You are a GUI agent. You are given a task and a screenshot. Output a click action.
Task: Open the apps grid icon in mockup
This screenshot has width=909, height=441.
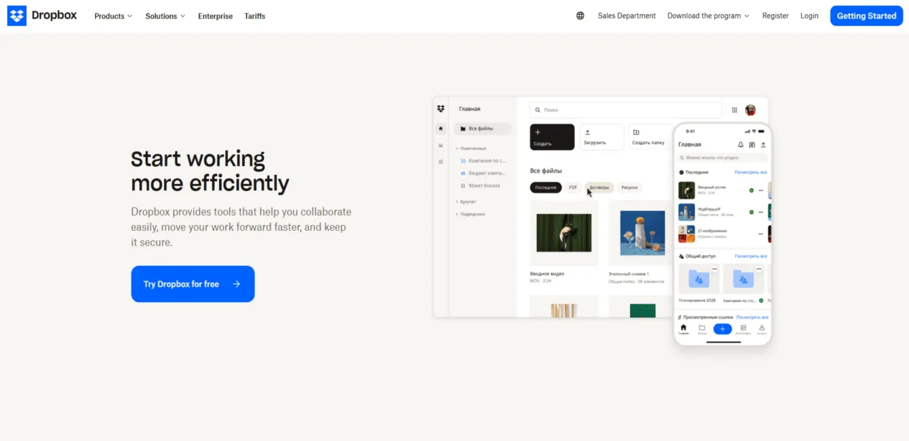[x=735, y=110]
